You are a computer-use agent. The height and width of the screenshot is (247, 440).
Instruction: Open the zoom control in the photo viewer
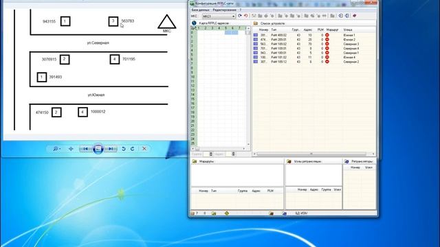tap(56, 149)
